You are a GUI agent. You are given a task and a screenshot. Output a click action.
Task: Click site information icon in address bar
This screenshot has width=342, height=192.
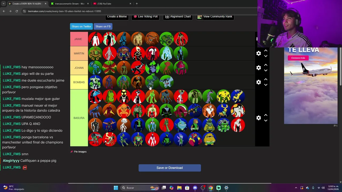point(24,11)
